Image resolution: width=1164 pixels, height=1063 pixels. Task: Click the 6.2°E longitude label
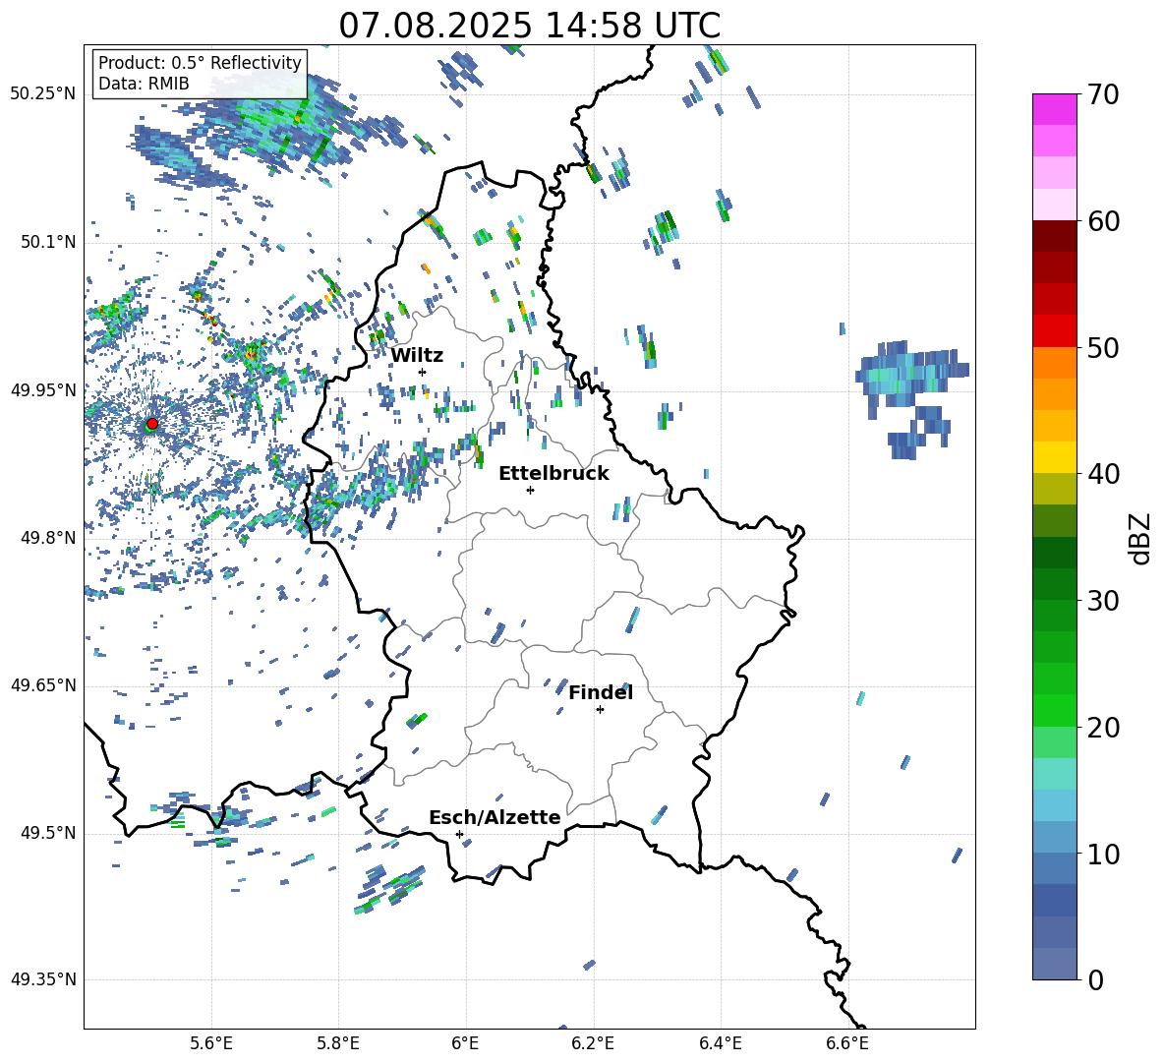pyautogui.click(x=593, y=1043)
